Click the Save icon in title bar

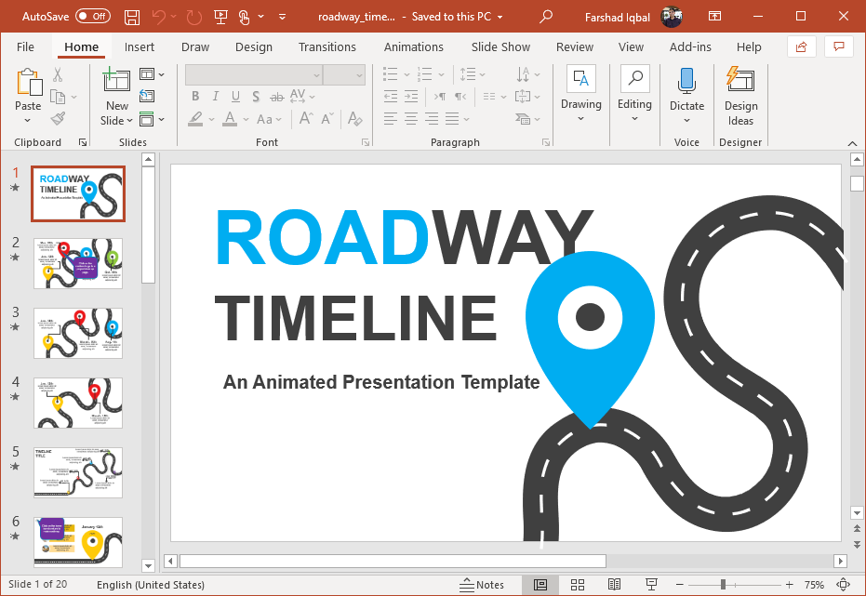[132, 17]
